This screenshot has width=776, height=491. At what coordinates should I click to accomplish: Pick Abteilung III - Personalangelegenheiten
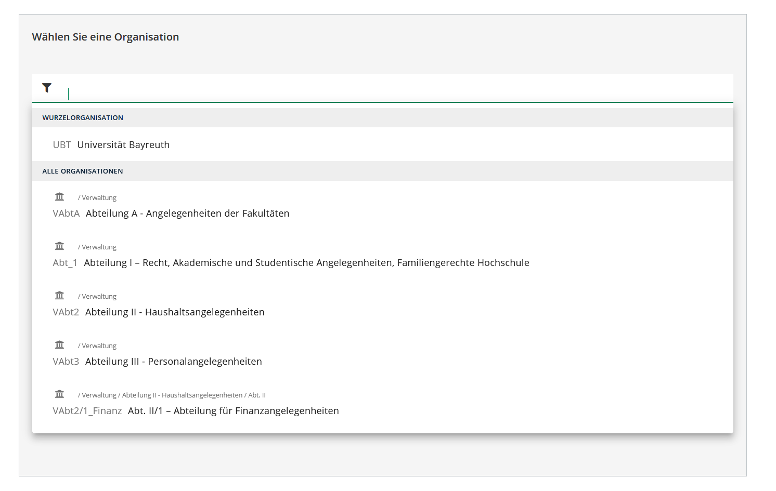pyautogui.click(x=174, y=361)
